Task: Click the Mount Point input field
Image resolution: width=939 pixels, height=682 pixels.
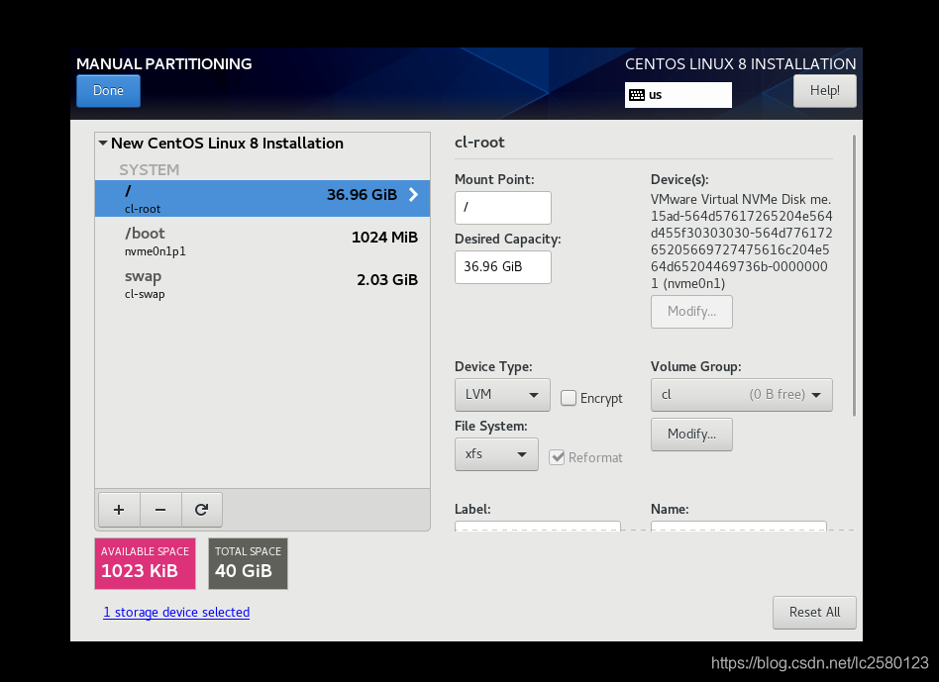Action: coord(503,208)
